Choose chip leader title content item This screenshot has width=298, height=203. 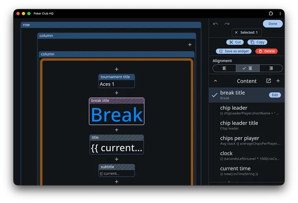247,125
